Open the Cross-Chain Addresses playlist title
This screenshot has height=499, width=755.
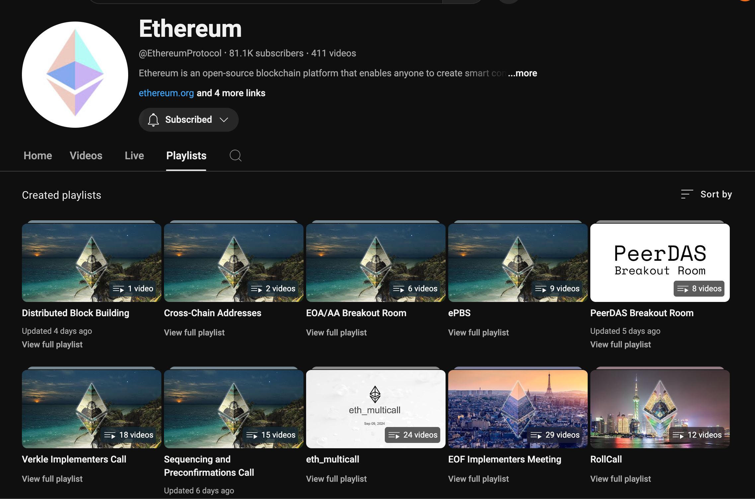pyautogui.click(x=212, y=313)
